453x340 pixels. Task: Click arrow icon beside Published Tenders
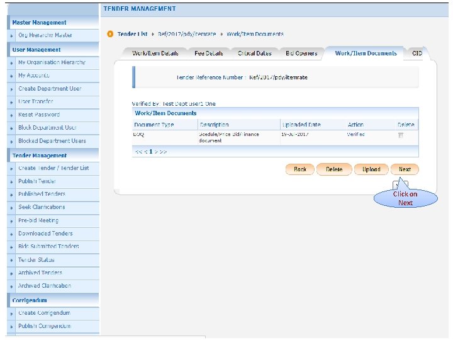coord(11,195)
